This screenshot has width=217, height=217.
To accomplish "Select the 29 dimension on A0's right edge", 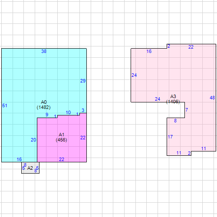I will pos(83,81).
